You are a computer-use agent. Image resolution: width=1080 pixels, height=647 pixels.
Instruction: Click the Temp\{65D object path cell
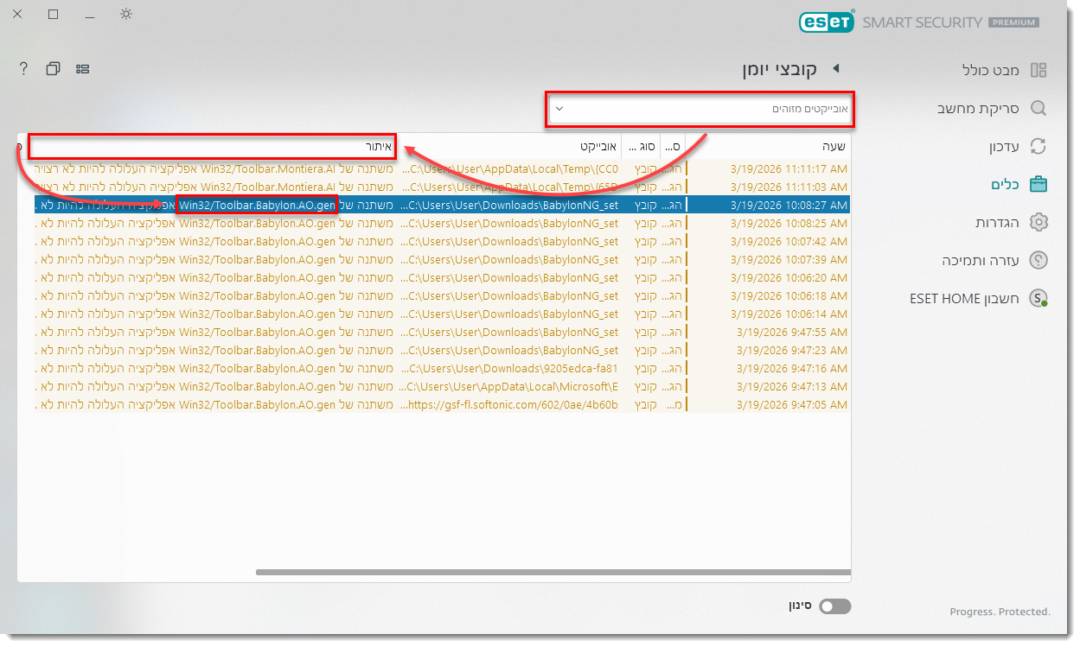pos(510,187)
